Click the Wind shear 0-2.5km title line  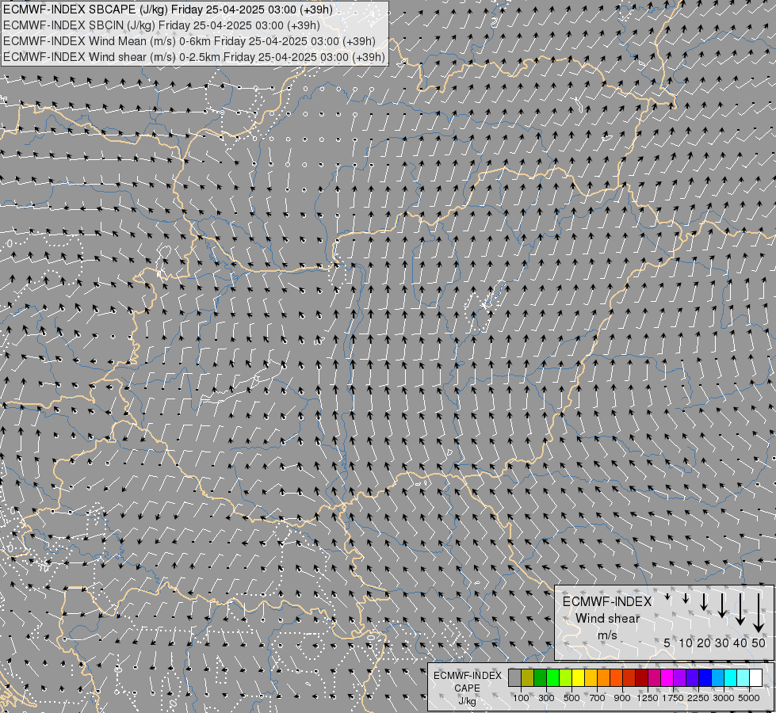[x=194, y=57]
